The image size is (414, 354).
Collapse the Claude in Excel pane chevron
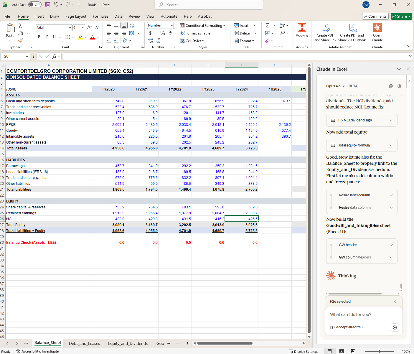click(x=399, y=69)
